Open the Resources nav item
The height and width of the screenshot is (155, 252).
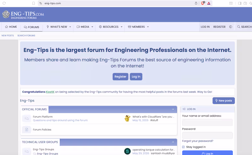(109, 27)
